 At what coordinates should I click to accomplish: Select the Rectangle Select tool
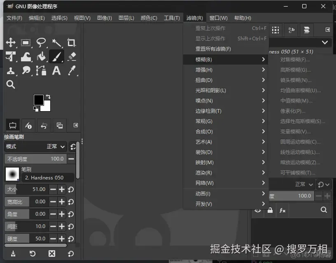(26, 42)
